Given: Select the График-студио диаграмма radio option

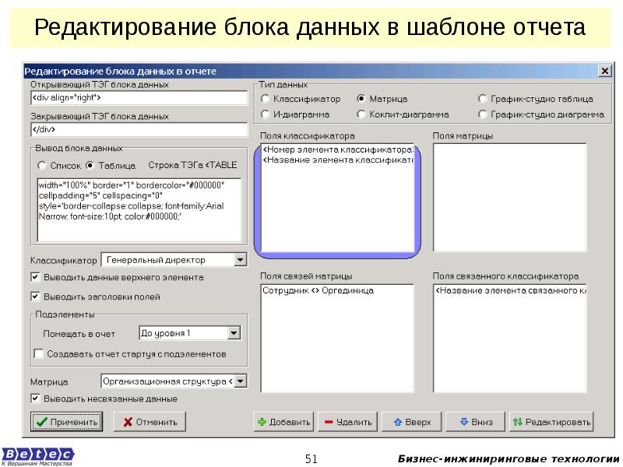Looking at the screenshot, I should (484, 114).
